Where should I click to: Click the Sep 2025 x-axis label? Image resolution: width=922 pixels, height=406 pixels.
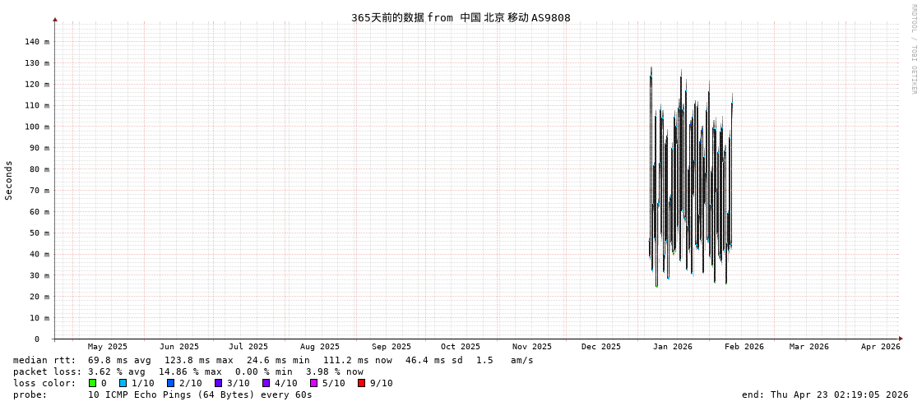click(x=391, y=347)
